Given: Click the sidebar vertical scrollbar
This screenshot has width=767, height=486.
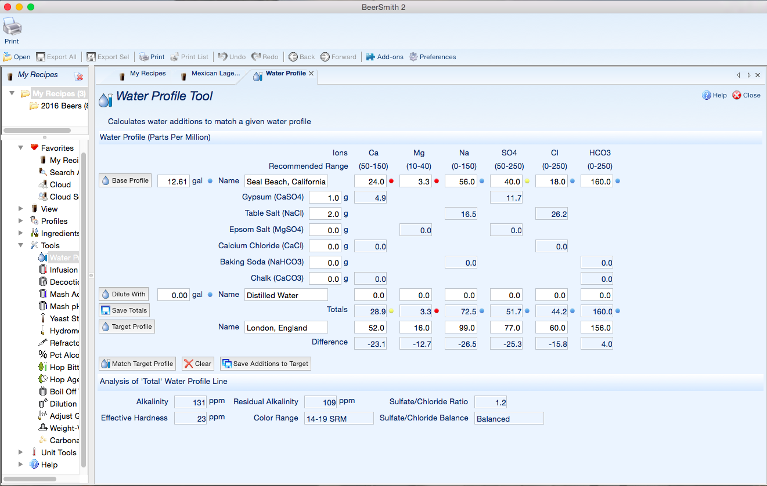Looking at the screenshot, I should pos(84,310).
